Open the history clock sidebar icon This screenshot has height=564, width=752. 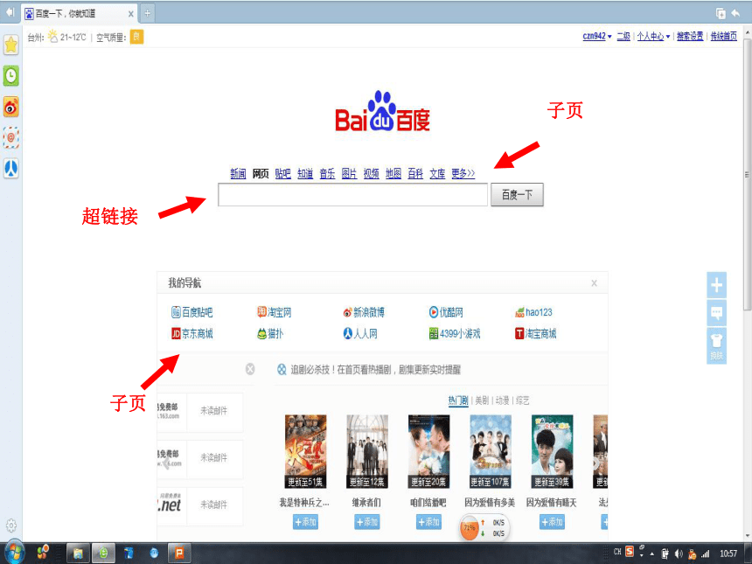(x=11, y=76)
